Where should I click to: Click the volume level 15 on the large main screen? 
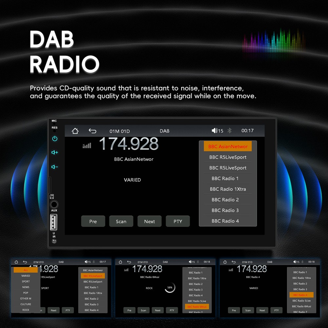[x=220, y=131]
